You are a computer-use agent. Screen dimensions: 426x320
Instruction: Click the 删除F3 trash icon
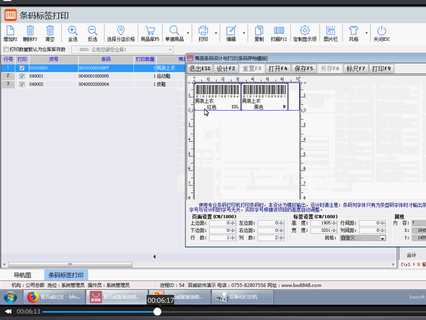pos(30,31)
